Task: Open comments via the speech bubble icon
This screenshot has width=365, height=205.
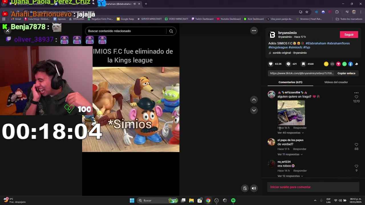Action: click(x=288, y=64)
